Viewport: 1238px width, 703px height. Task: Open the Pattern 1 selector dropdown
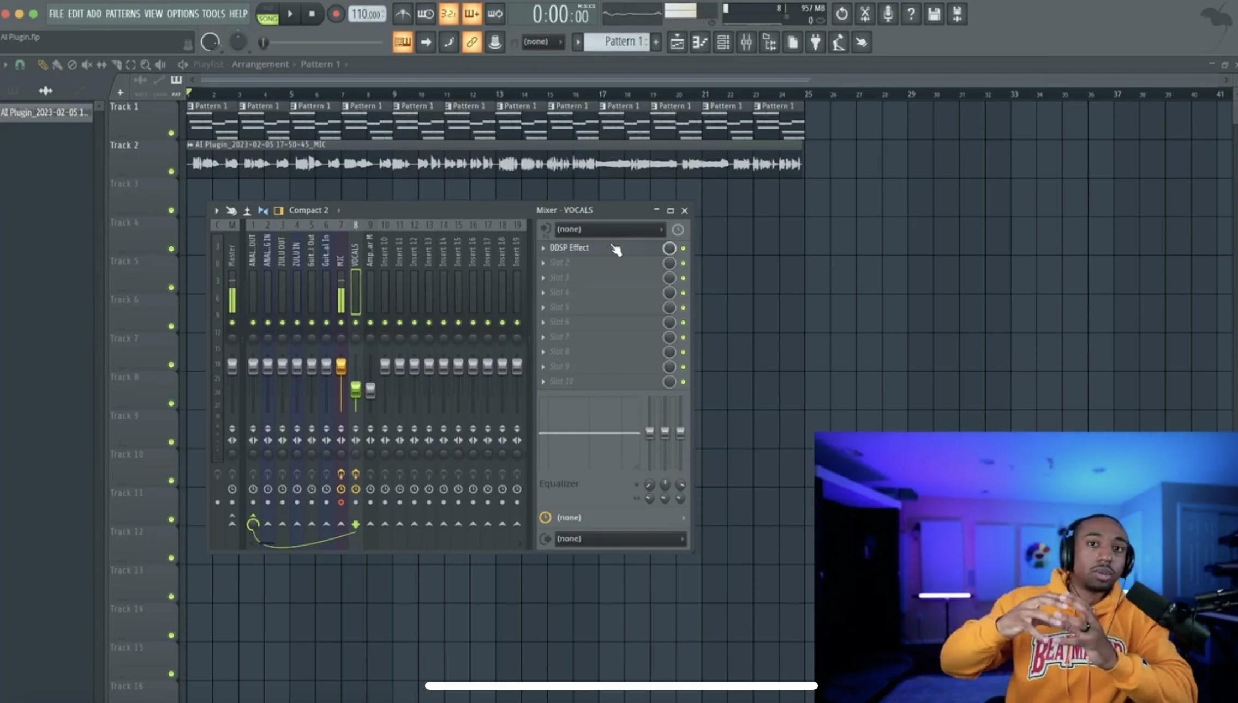[x=622, y=42]
